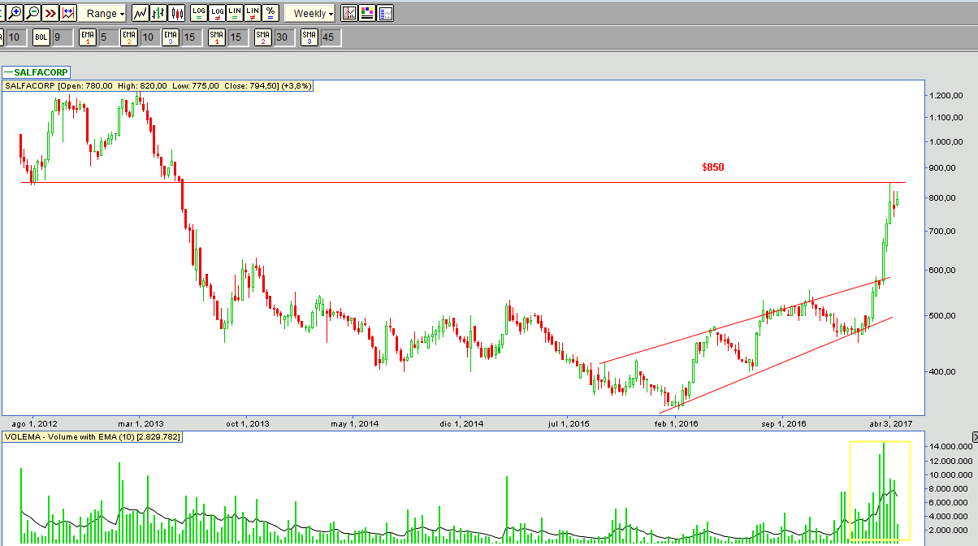Image resolution: width=978 pixels, height=546 pixels.
Task: Edit the EMA 1 period field showing 5
Action: coord(106,37)
